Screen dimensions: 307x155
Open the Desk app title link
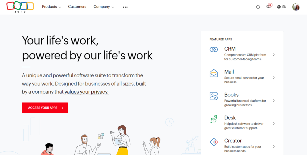pyautogui.click(x=230, y=118)
